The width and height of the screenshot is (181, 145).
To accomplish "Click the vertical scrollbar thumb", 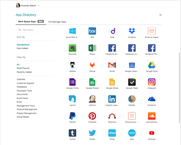I will (x=179, y=88).
